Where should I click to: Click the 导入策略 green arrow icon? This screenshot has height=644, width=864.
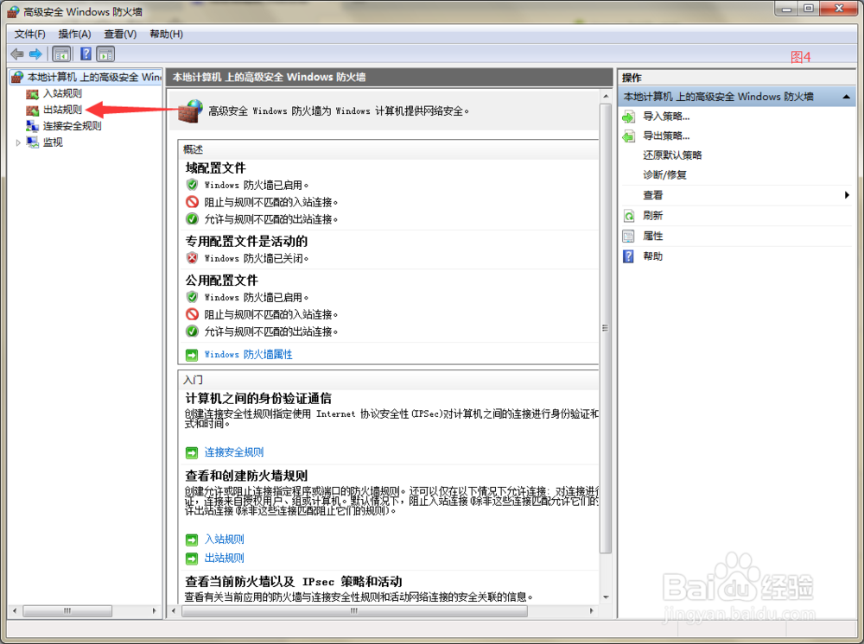click(x=629, y=117)
